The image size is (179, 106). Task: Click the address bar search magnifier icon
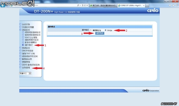[78, 5]
